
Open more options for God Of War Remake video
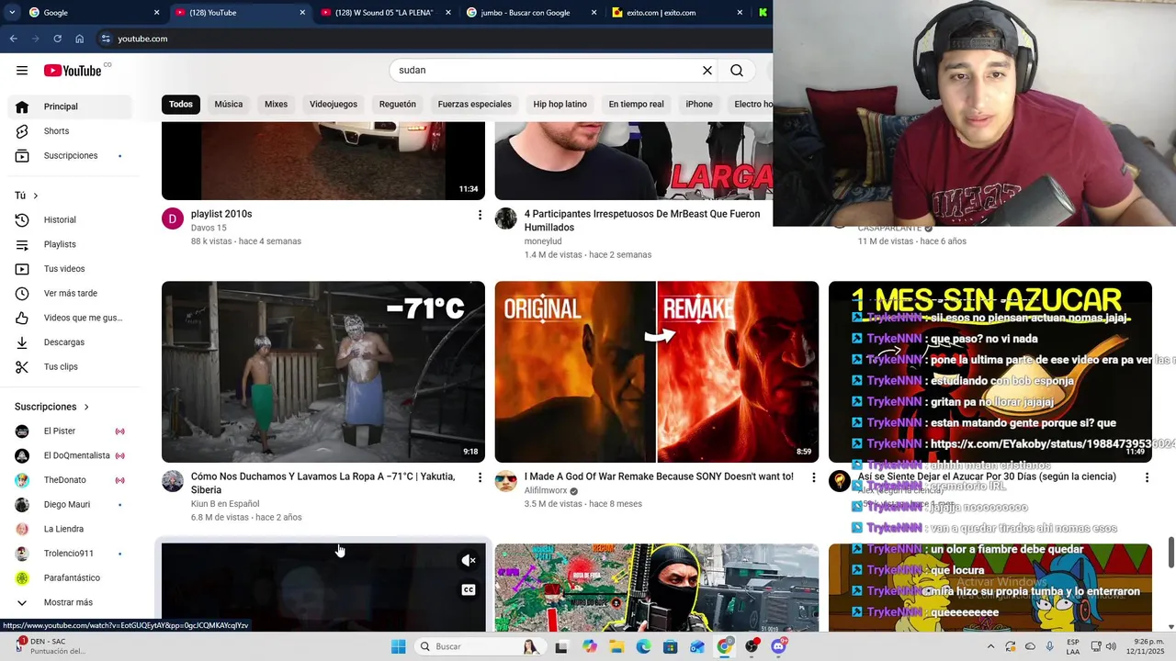pyautogui.click(x=813, y=477)
